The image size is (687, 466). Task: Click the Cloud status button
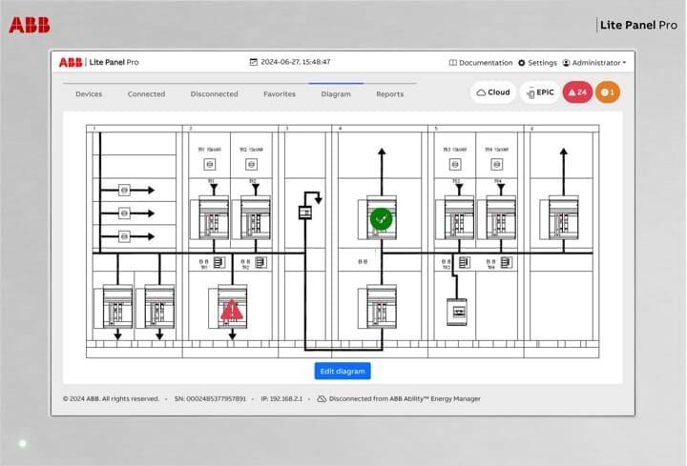493,92
